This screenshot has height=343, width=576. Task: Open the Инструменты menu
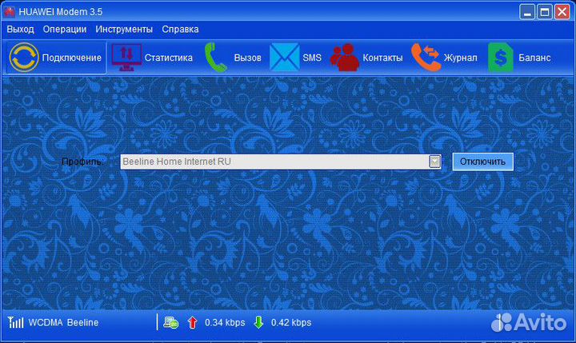click(x=123, y=29)
